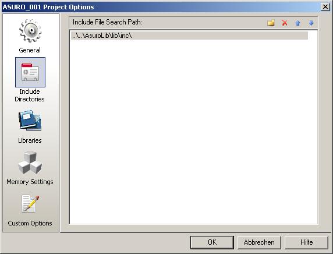Open the Libraries books icon
Screen dimensions: 333x254
(x=30, y=121)
